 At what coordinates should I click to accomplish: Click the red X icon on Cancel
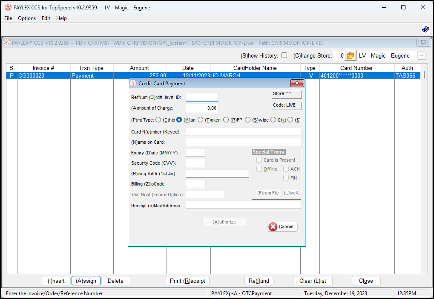pyautogui.click(x=273, y=226)
